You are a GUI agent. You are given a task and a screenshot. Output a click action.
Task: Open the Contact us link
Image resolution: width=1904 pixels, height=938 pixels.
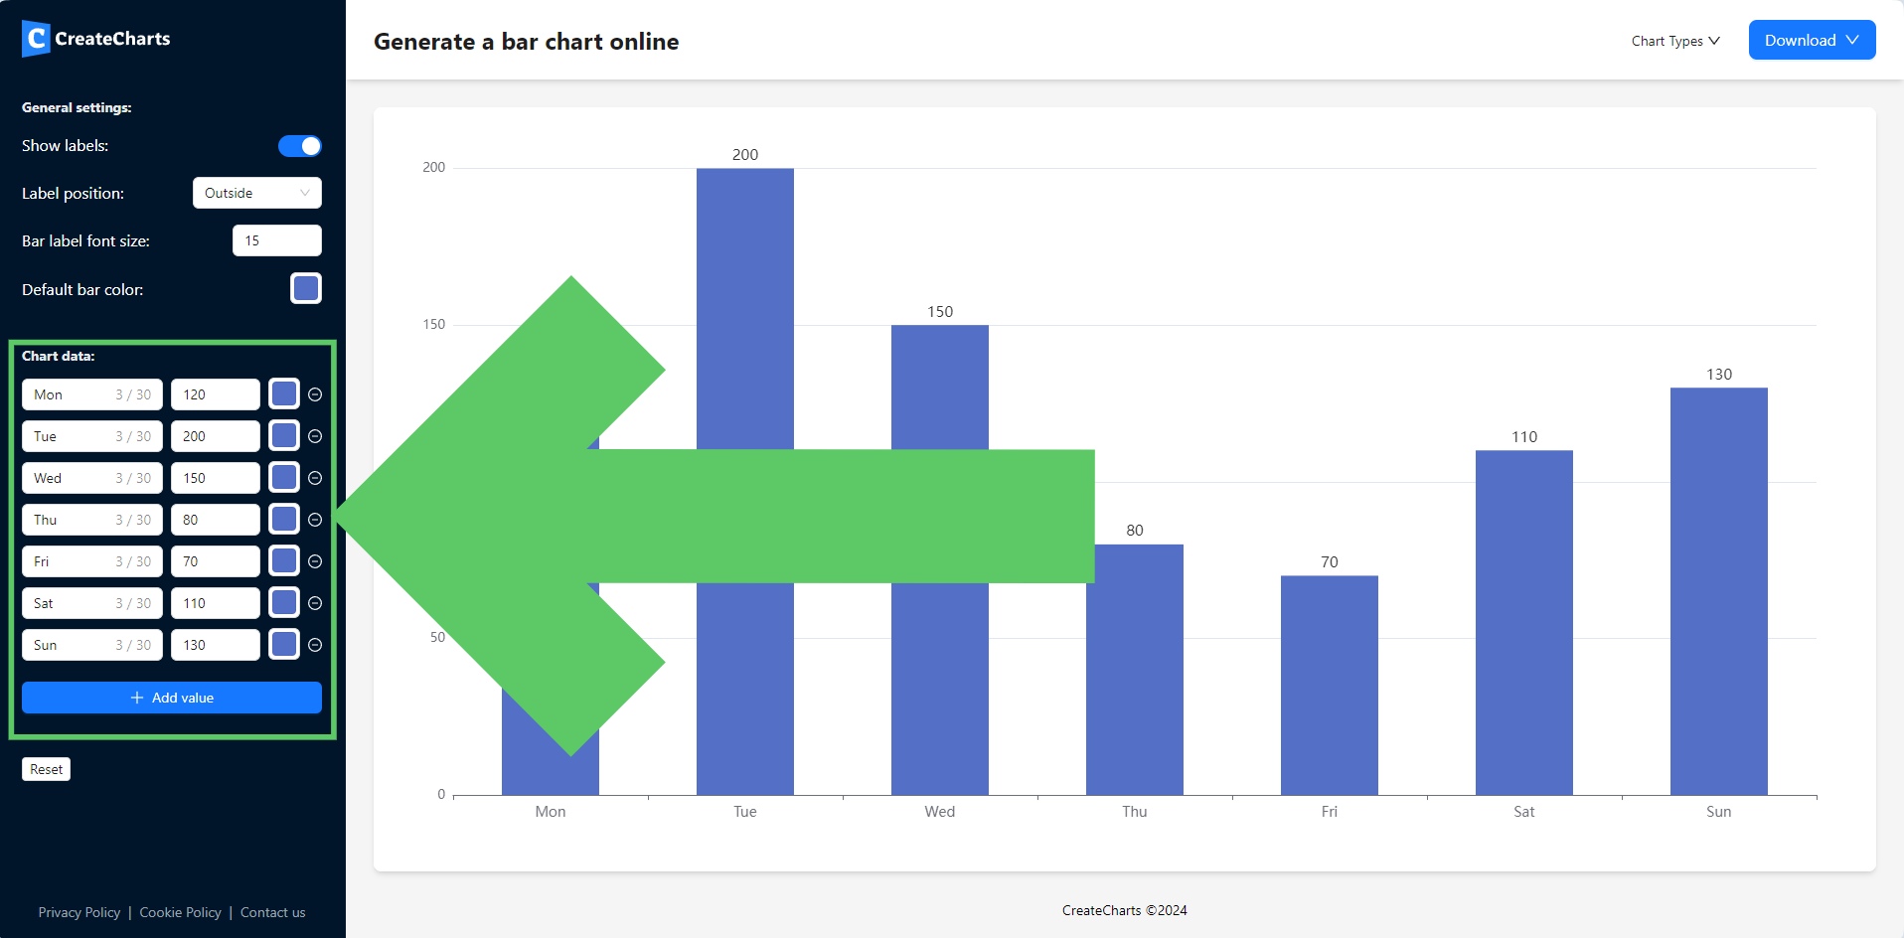point(272,911)
